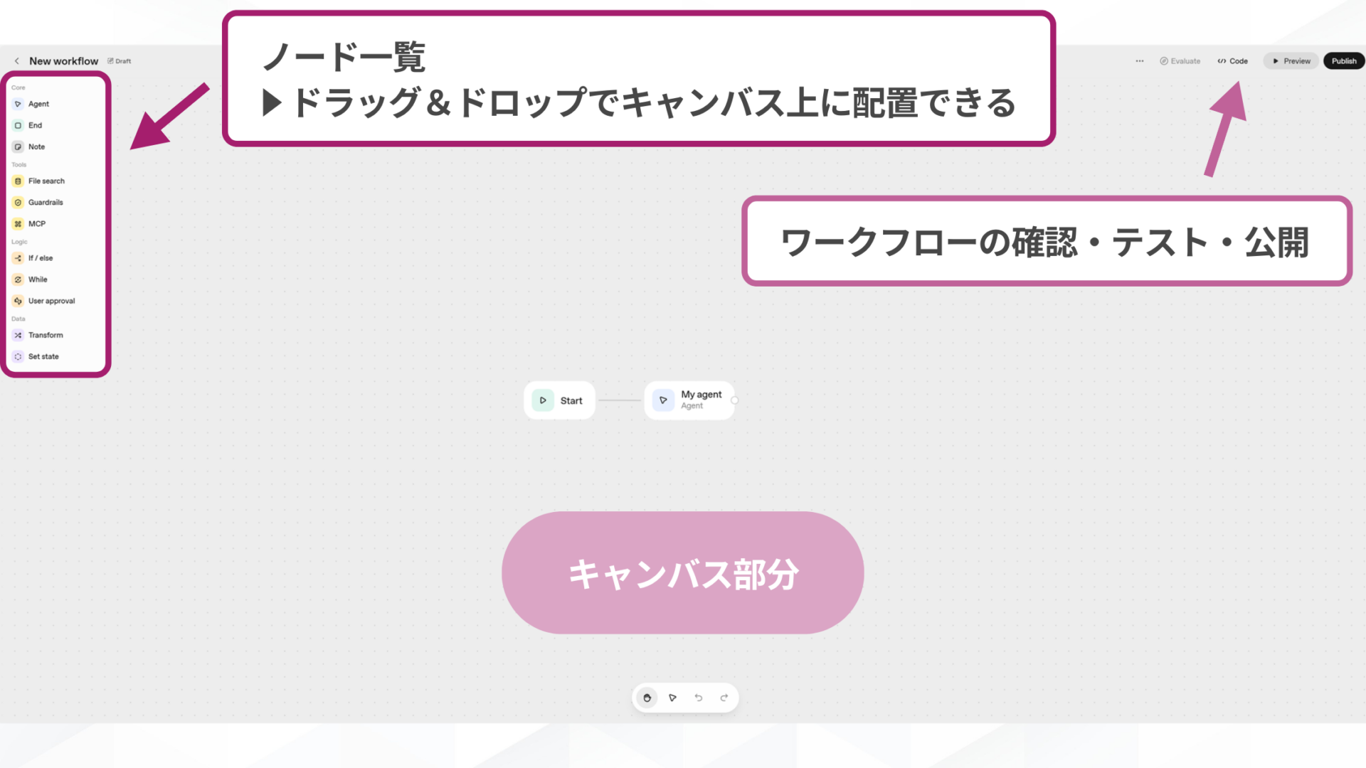Click the MCP tool icon
1366x768 pixels.
click(18, 223)
